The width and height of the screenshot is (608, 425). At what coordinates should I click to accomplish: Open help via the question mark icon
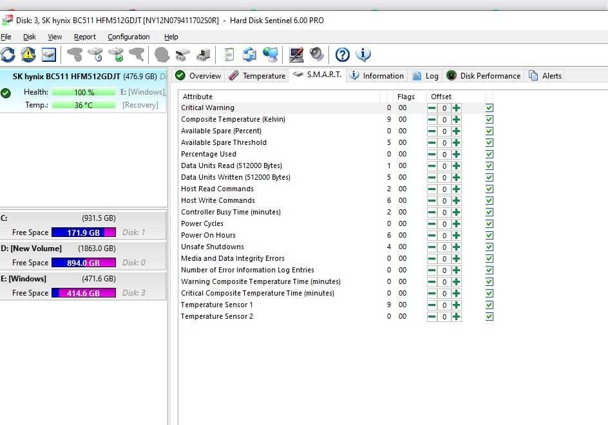pos(343,55)
